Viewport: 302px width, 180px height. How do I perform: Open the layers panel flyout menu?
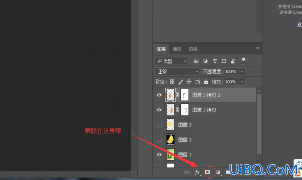pyautogui.click(x=257, y=49)
